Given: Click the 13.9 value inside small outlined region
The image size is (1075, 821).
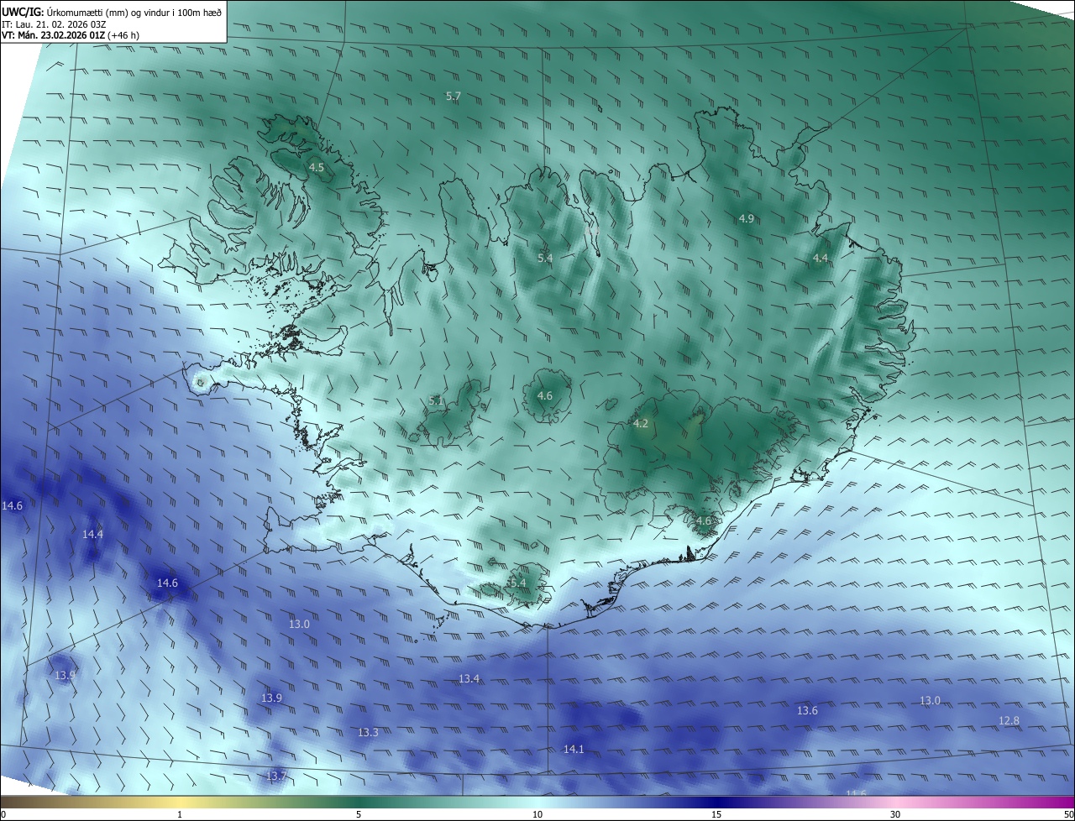Looking at the screenshot, I should pos(65,676).
